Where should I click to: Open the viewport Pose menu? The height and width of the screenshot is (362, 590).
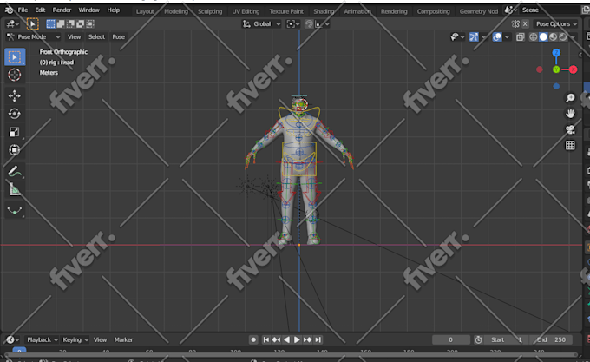pyautogui.click(x=119, y=36)
